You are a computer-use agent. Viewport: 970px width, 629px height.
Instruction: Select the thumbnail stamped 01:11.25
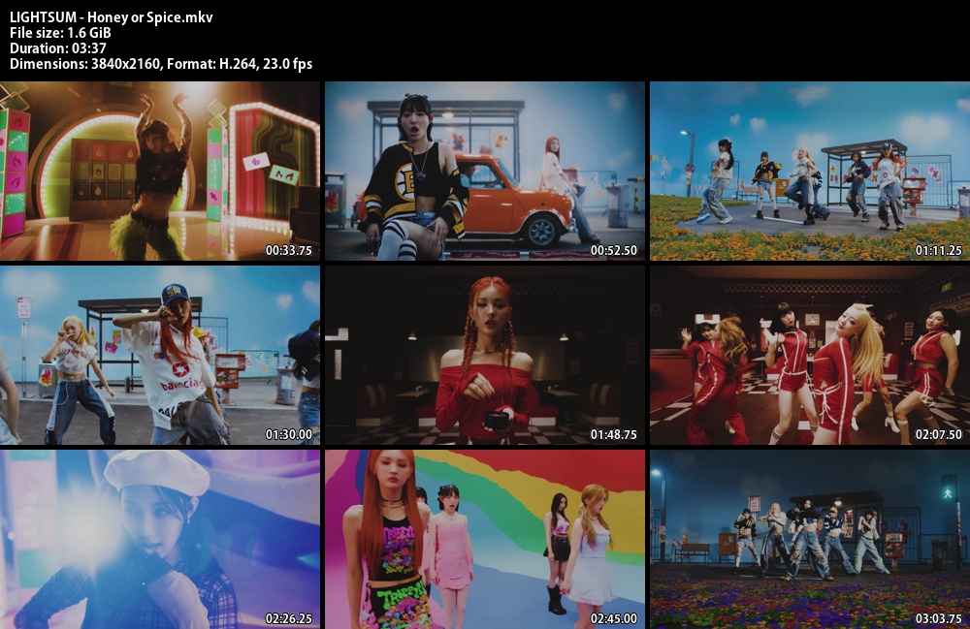tap(810, 172)
